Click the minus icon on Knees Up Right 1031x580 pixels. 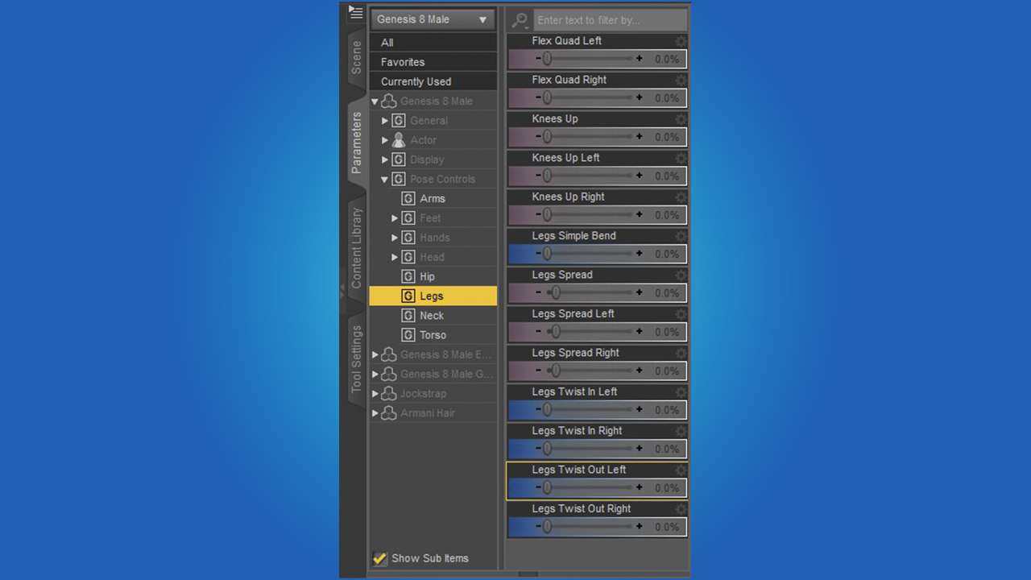tap(538, 214)
